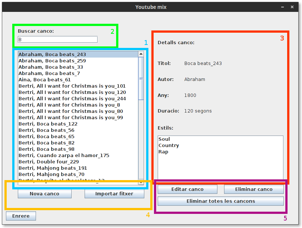Select song Bertri, Cuando zarpa el hamor_175
Image resolution: width=302 pixels, height=228 pixels.
(78, 155)
